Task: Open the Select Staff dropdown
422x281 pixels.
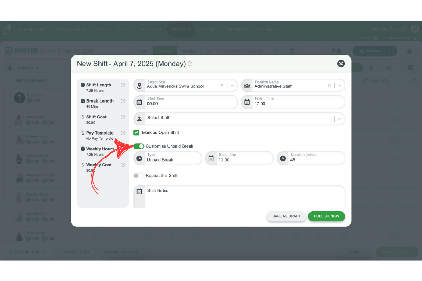Action: click(x=340, y=119)
